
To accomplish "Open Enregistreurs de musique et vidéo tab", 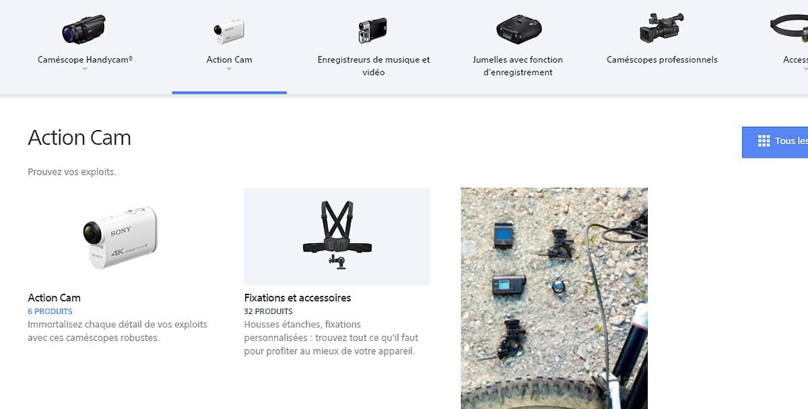I will [374, 65].
